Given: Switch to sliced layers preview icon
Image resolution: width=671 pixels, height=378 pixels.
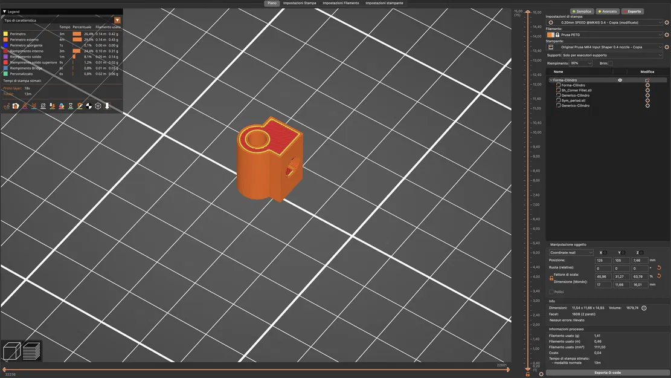Looking at the screenshot, I should [31, 351].
